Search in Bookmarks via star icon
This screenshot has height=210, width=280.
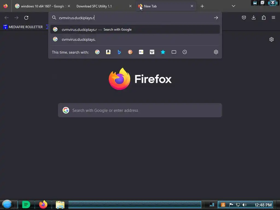tap(163, 52)
